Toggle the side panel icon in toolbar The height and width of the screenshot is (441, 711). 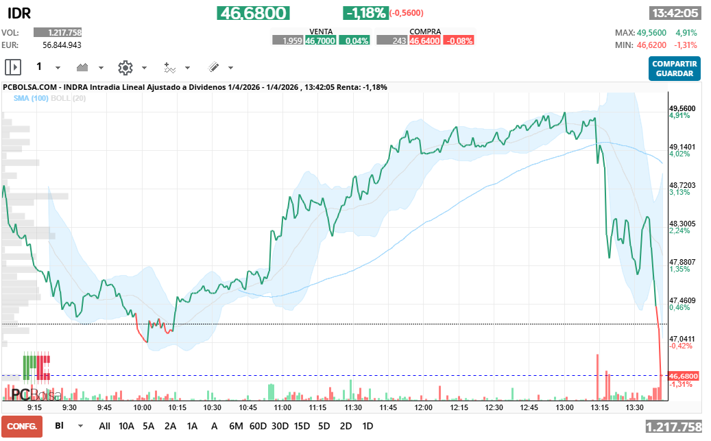click(13, 68)
